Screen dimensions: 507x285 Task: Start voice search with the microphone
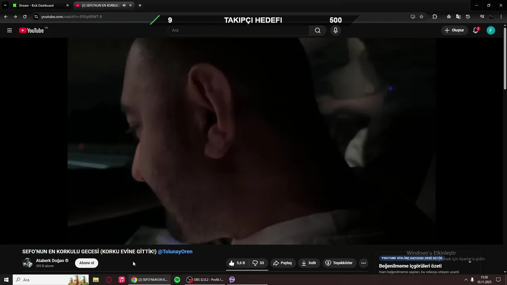click(335, 30)
